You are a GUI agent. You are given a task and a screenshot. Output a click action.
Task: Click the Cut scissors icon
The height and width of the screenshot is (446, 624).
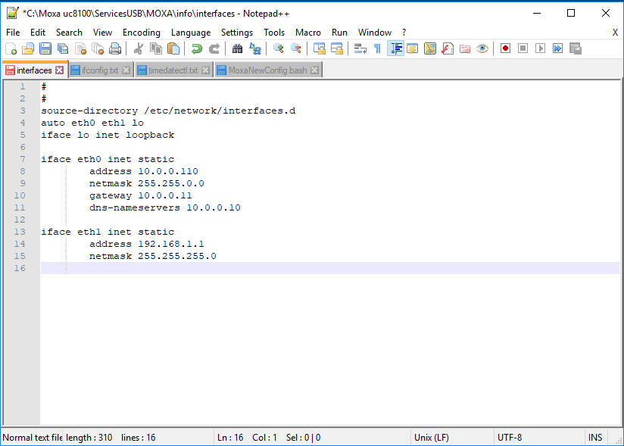click(139, 48)
